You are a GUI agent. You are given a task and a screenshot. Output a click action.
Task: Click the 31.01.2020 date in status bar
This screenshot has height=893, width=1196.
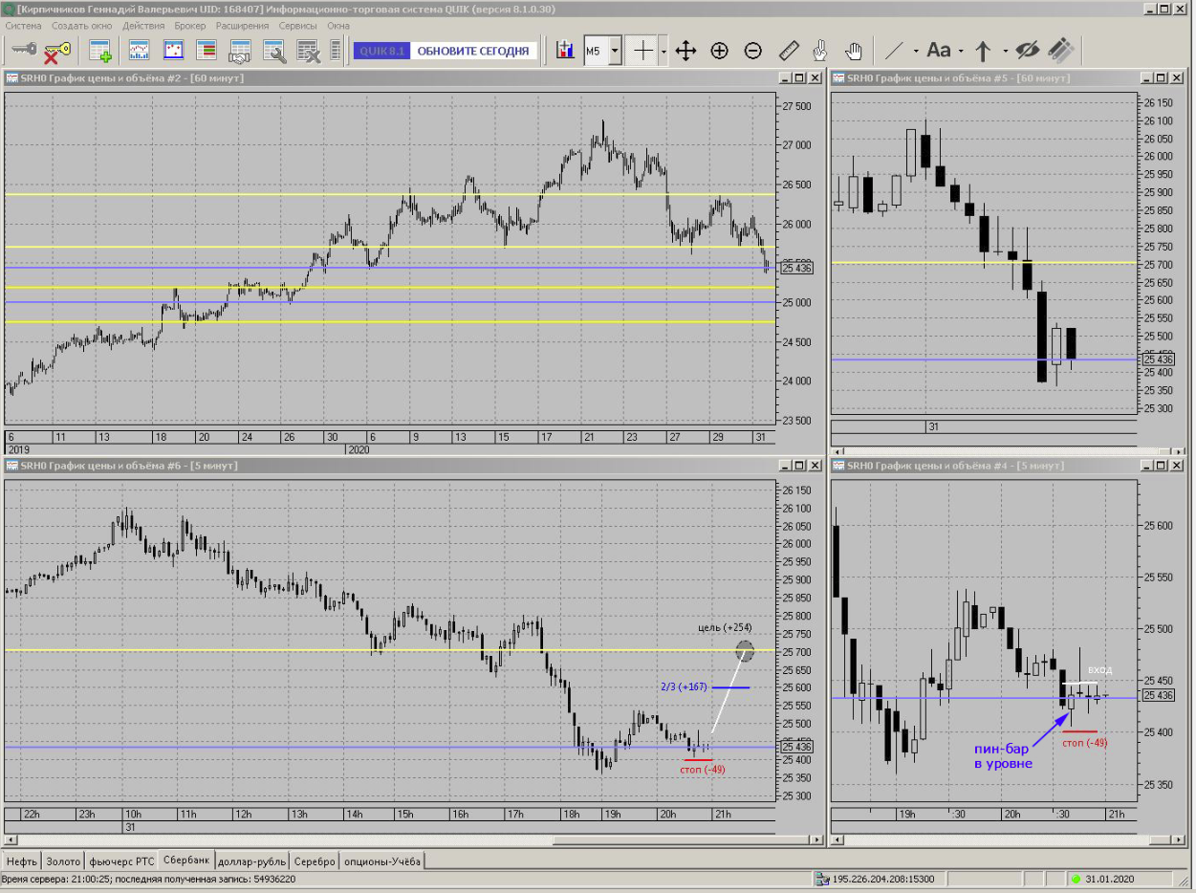[x=1112, y=878]
